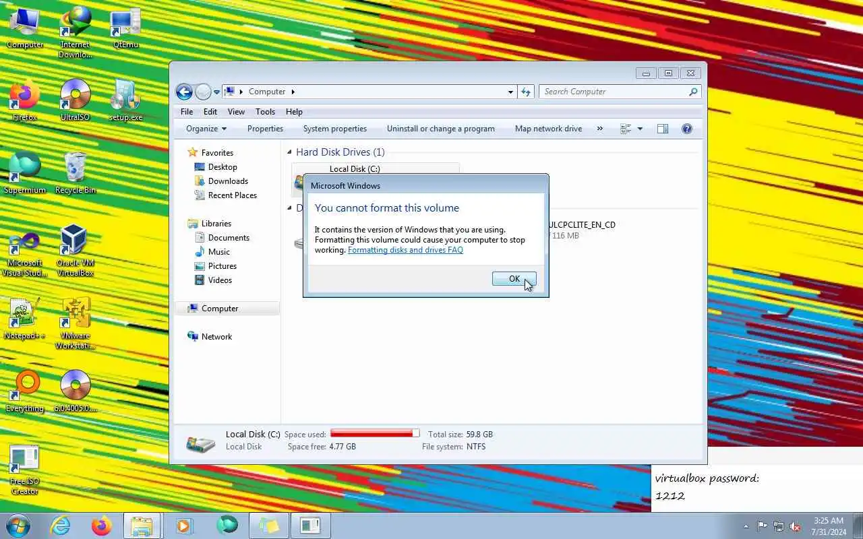Click the network tray icon

[779, 526]
